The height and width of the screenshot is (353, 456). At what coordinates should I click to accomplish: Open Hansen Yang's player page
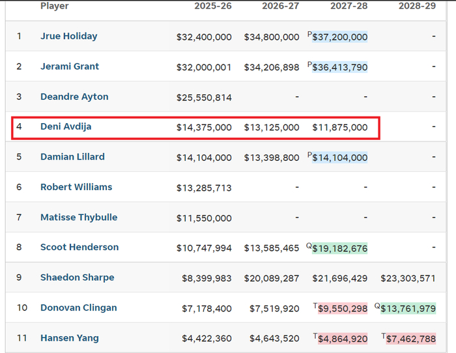click(70, 338)
